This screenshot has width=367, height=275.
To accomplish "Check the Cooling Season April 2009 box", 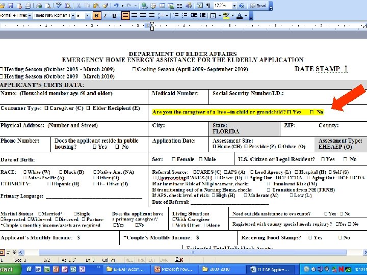I will pyautogui.click(x=134, y=69).
